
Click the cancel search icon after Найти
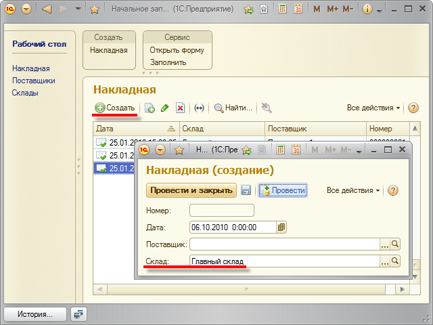(x=267, y=108)
